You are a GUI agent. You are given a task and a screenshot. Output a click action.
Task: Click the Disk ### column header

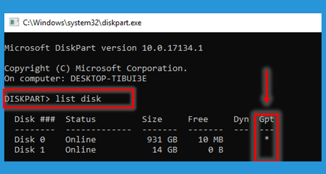[35, 119]
